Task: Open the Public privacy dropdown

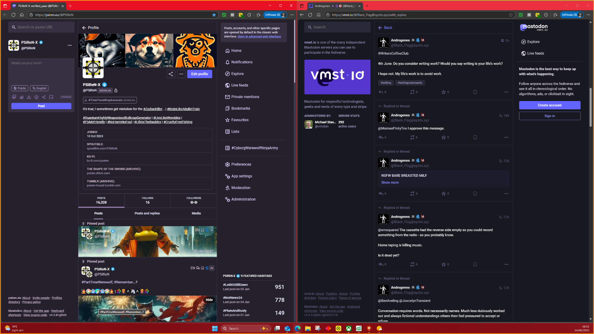Action: coord(20,88)
